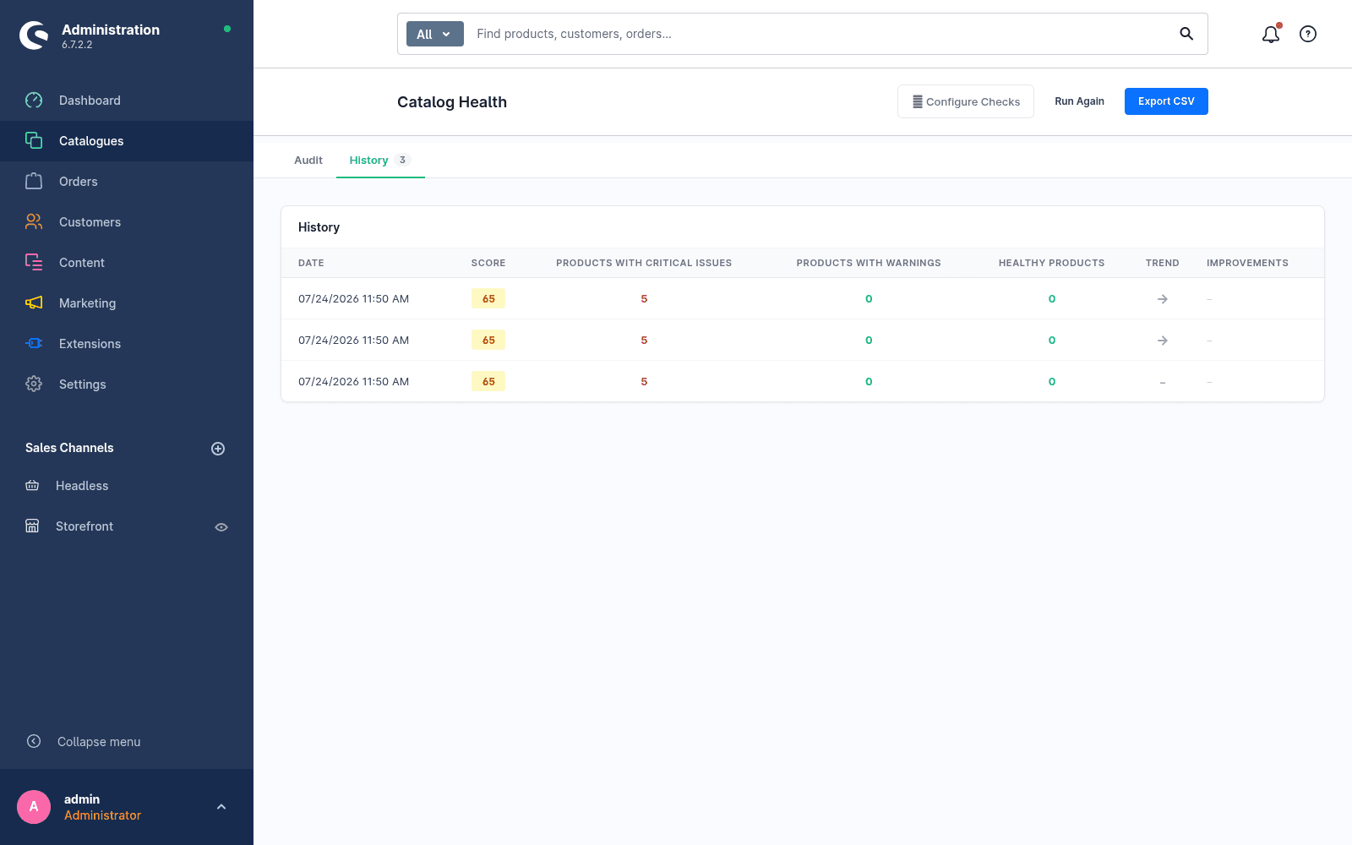
Task: Click the Run Again button
Action: 1079,101
